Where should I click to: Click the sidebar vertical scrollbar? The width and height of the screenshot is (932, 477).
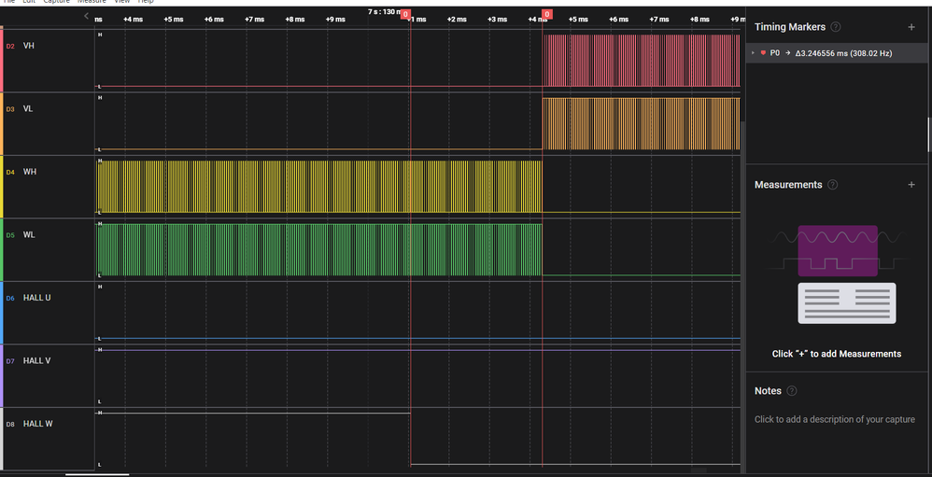coord(928,135)
